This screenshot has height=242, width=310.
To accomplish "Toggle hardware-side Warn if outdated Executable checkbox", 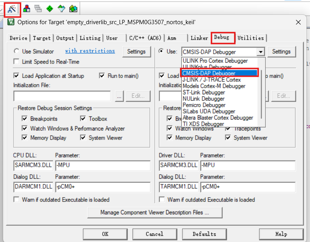I will (x=162, y=200).
